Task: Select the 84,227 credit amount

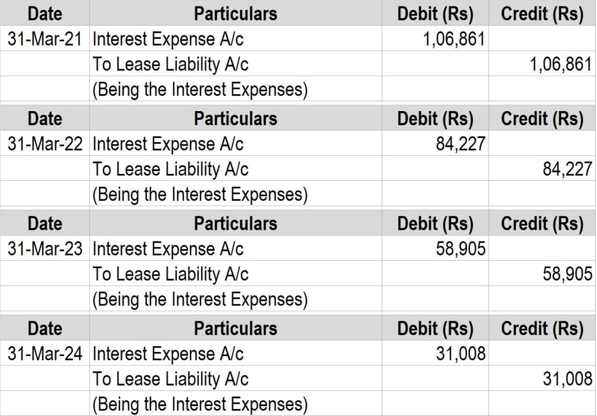Action: (567, 169)
